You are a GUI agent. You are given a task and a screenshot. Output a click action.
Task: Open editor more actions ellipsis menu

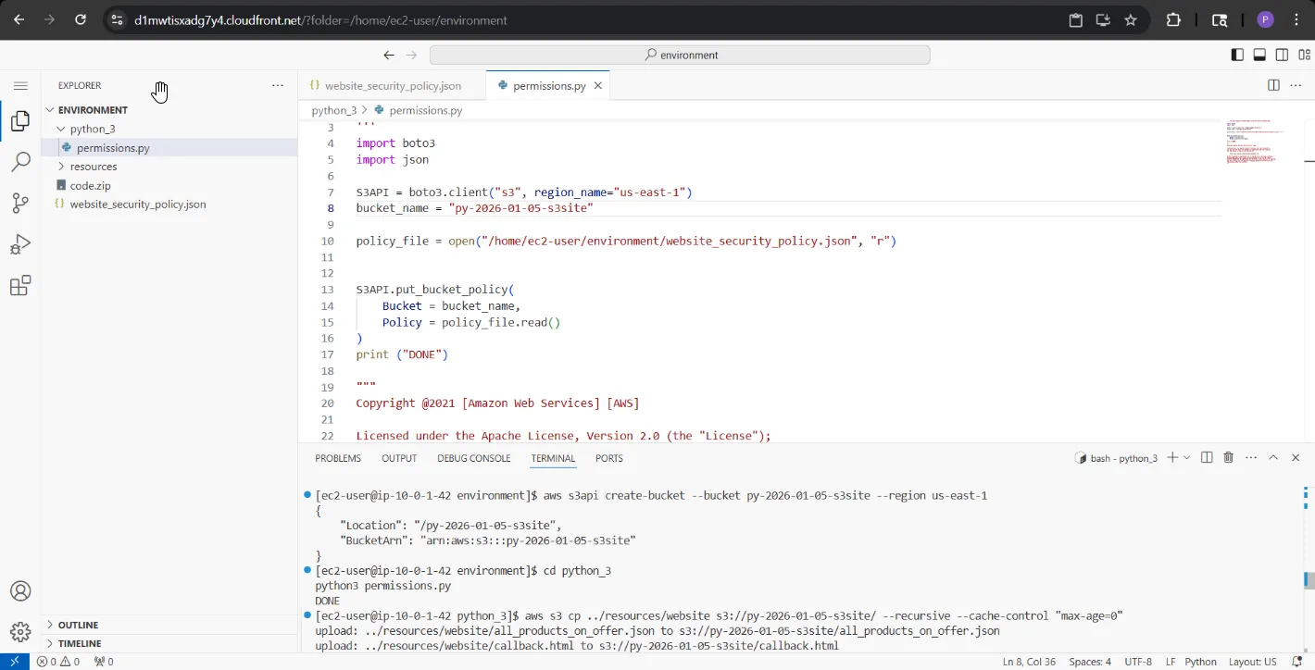coord(1296,85)
